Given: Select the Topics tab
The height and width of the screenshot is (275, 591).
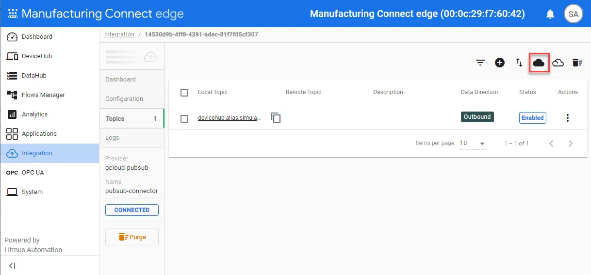Looking at the screenshot, I should point(132,119).
